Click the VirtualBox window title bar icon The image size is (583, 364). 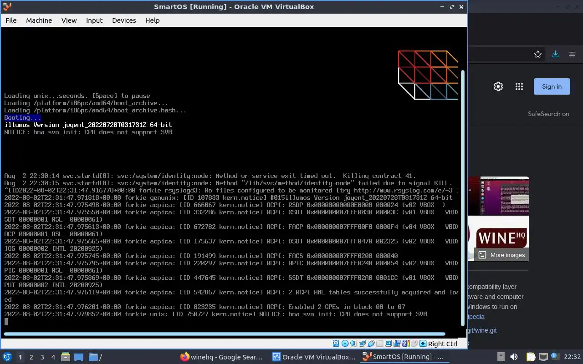coord(7,7)
